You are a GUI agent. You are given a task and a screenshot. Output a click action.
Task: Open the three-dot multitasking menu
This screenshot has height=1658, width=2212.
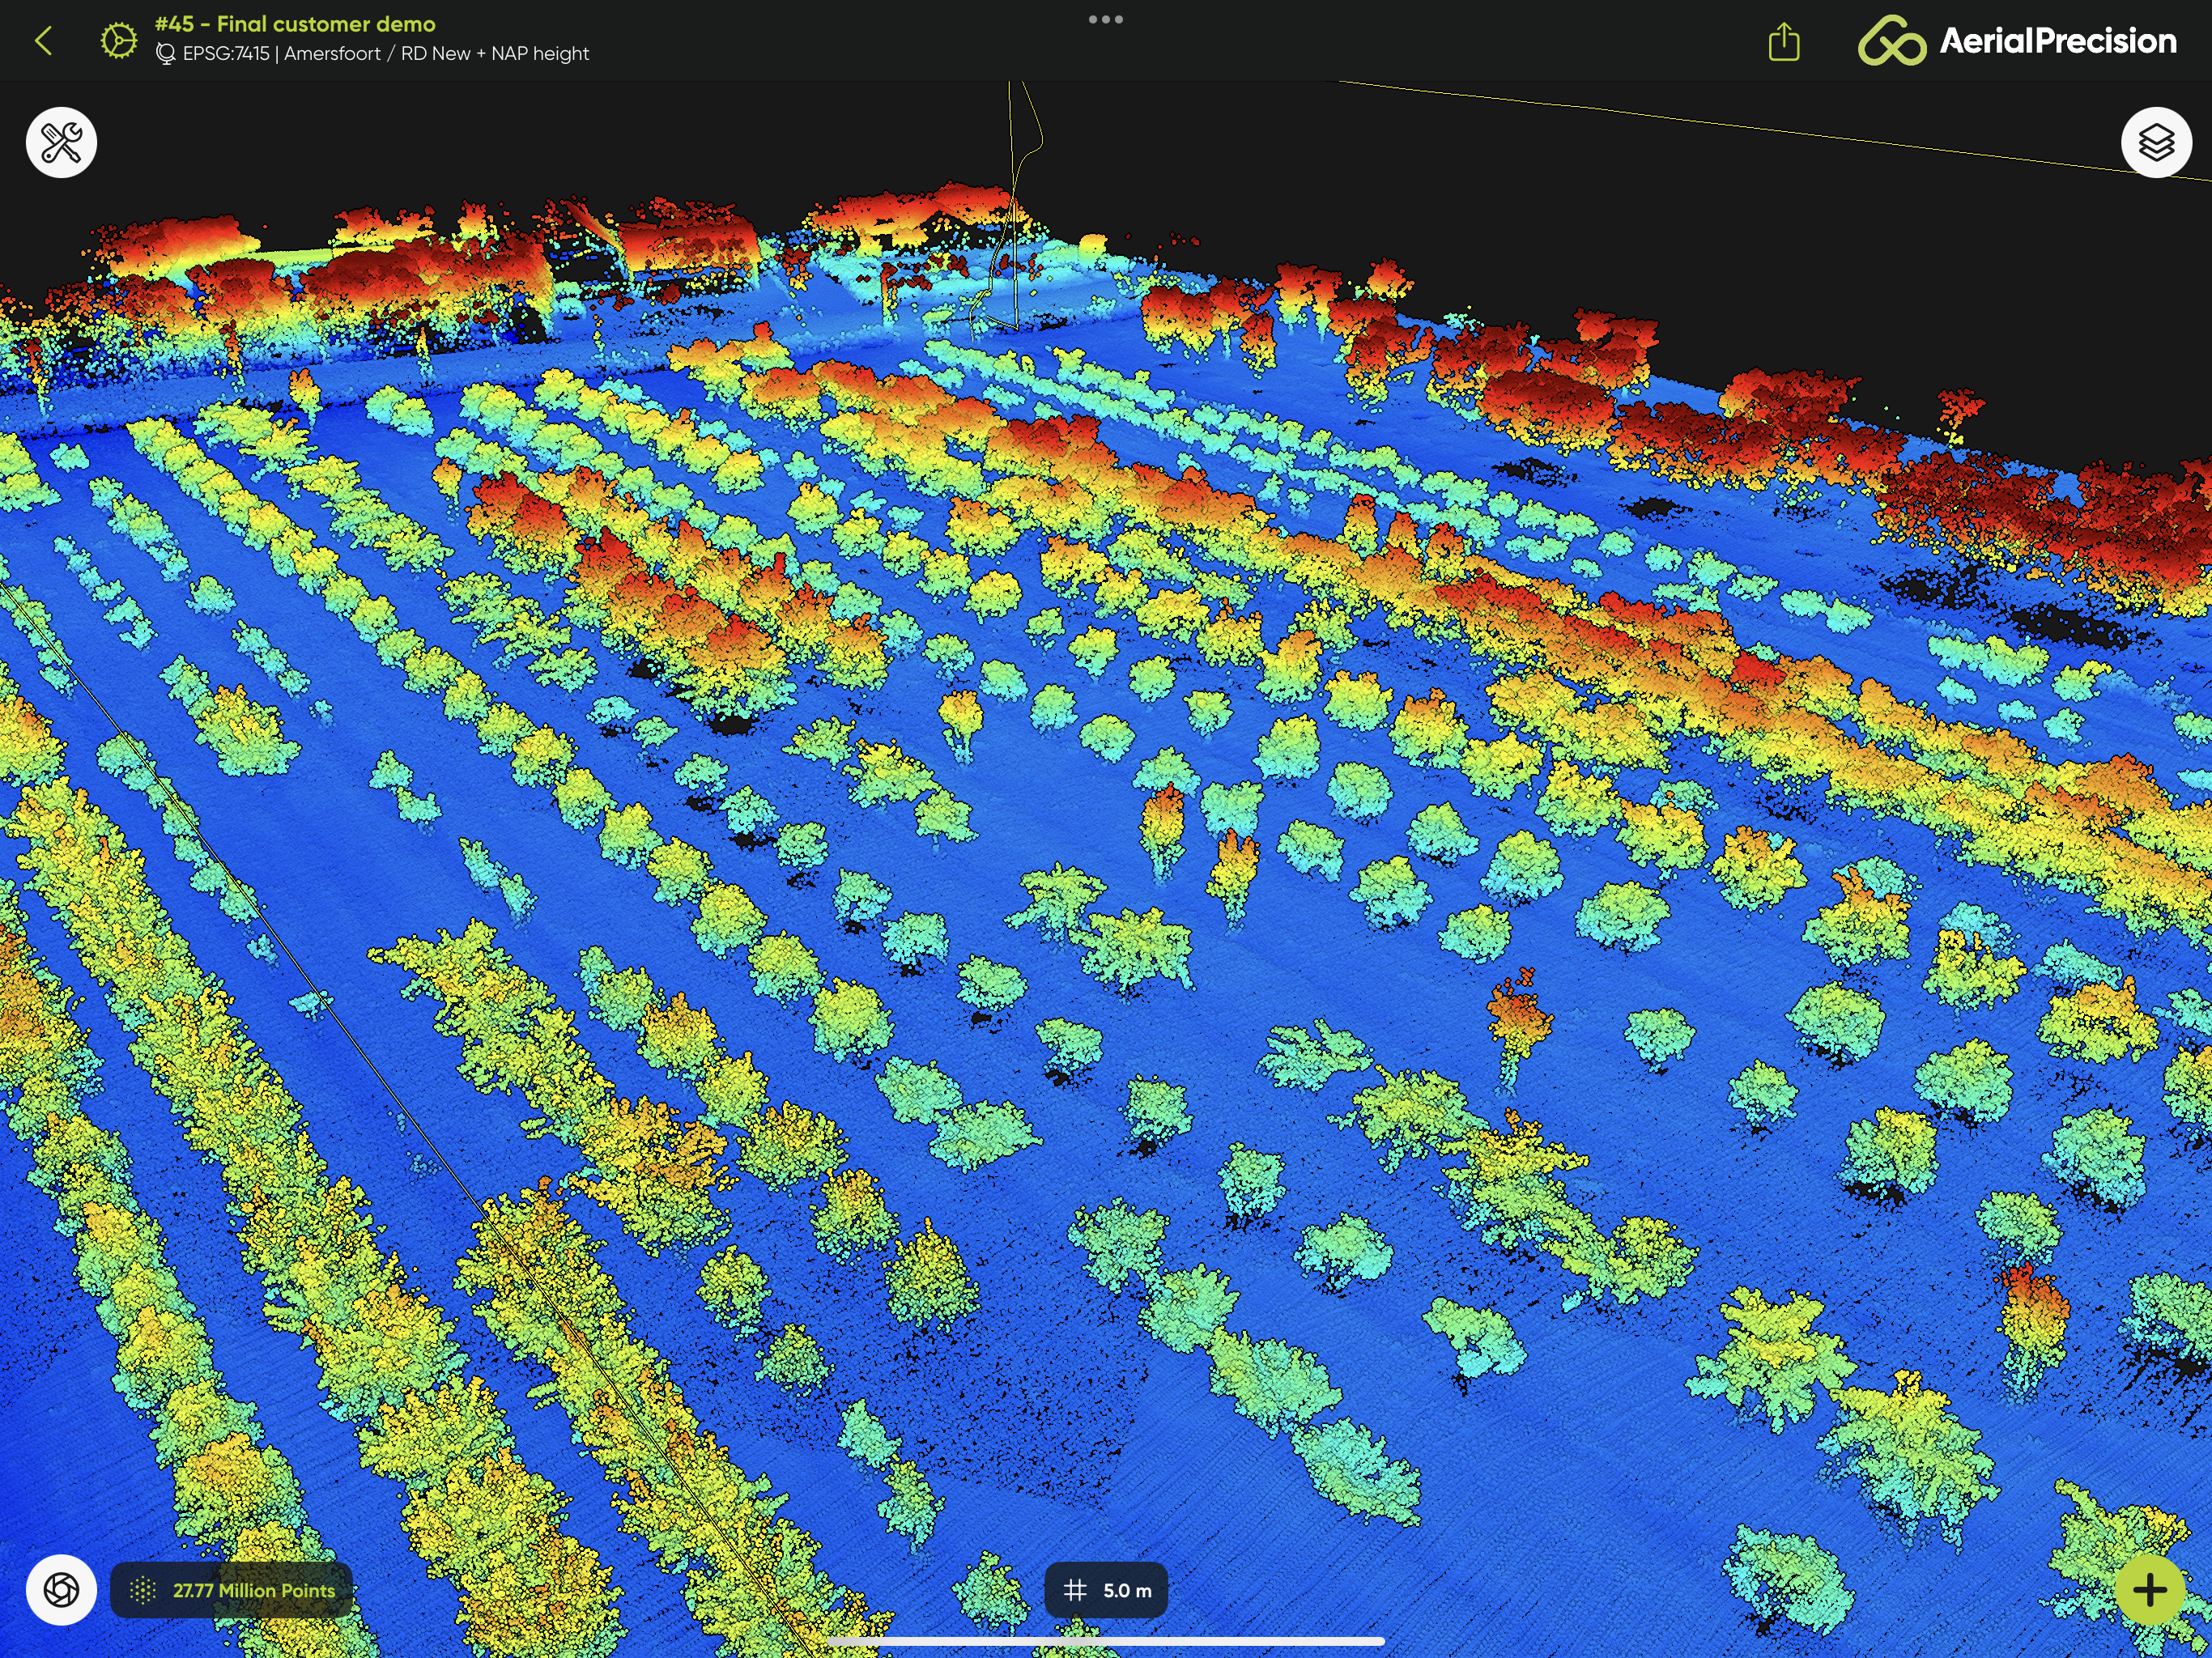pos(1105,19)
